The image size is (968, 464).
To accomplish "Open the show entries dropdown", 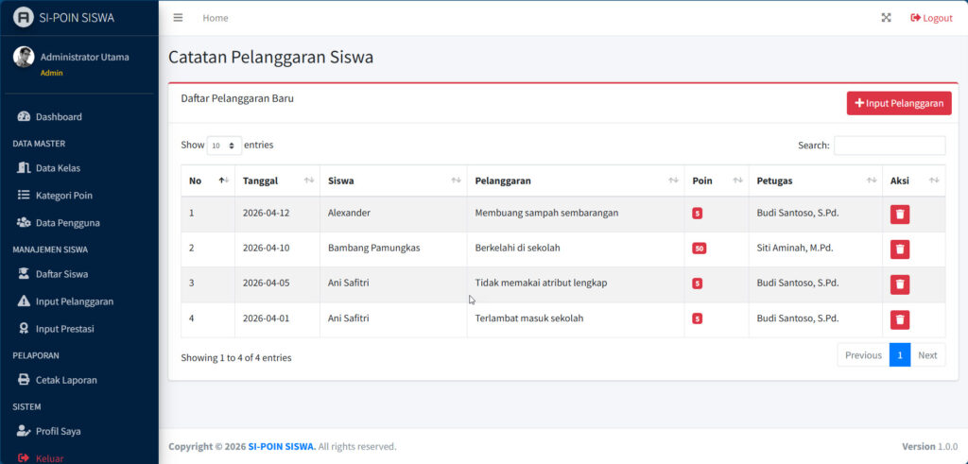I will click(x=224, y=146).
